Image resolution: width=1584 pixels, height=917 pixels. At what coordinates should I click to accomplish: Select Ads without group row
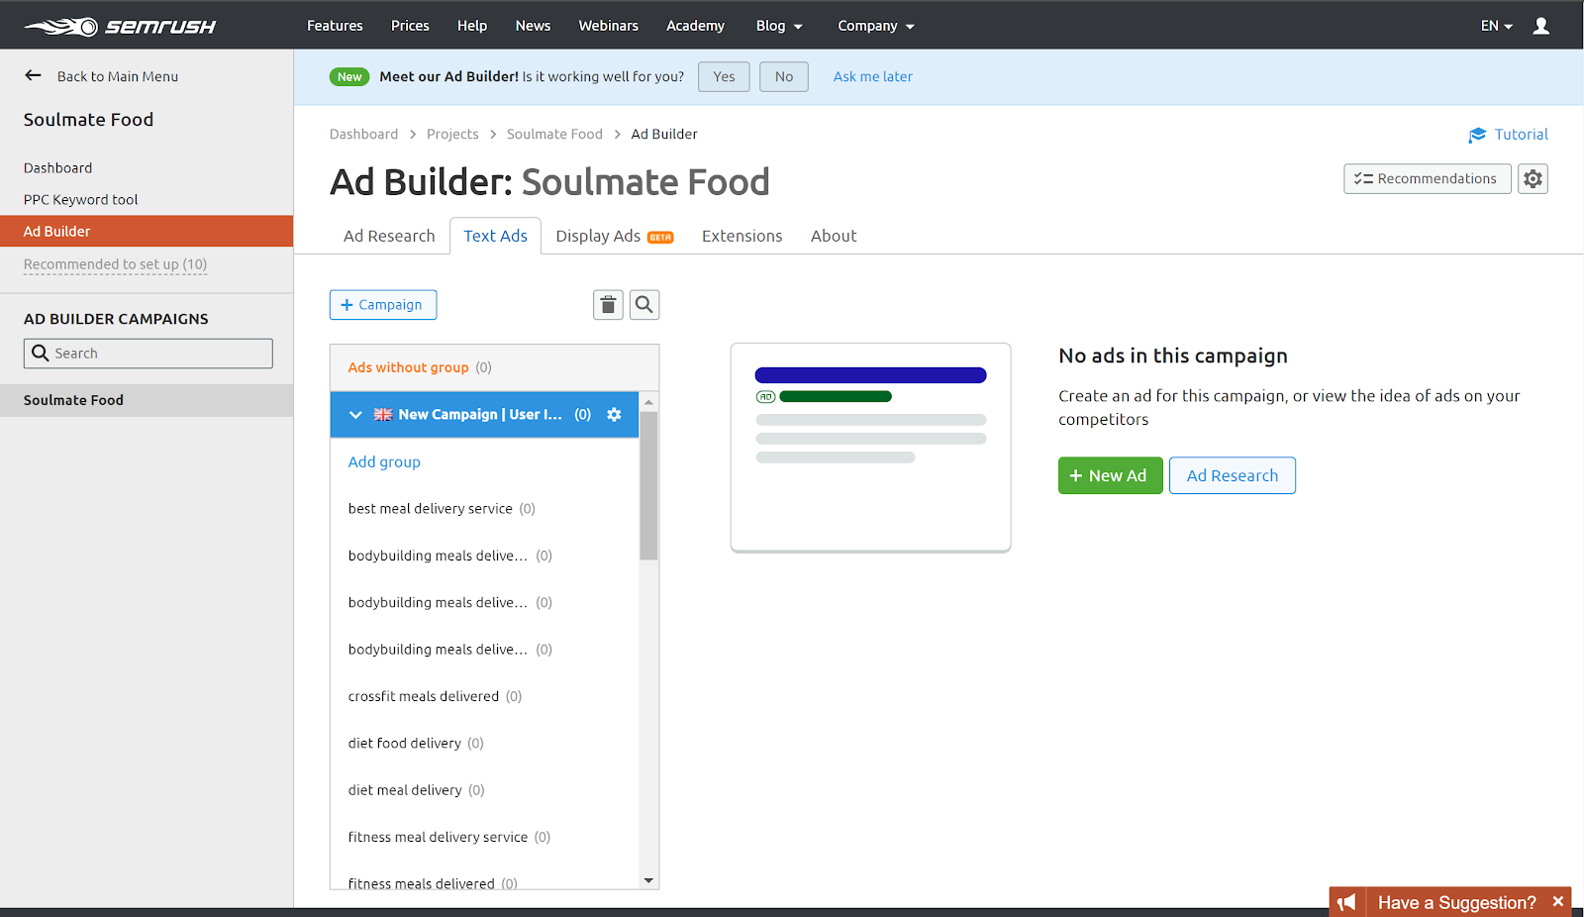coord(494,367)
